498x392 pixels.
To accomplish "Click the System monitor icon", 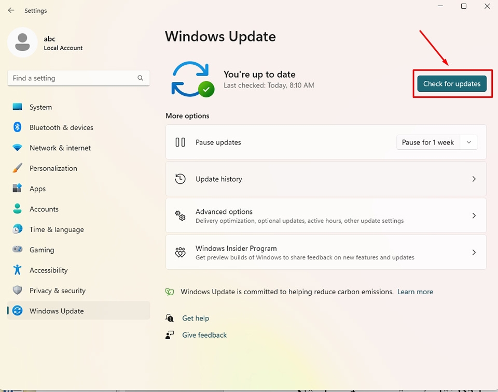I will point(17,107).
